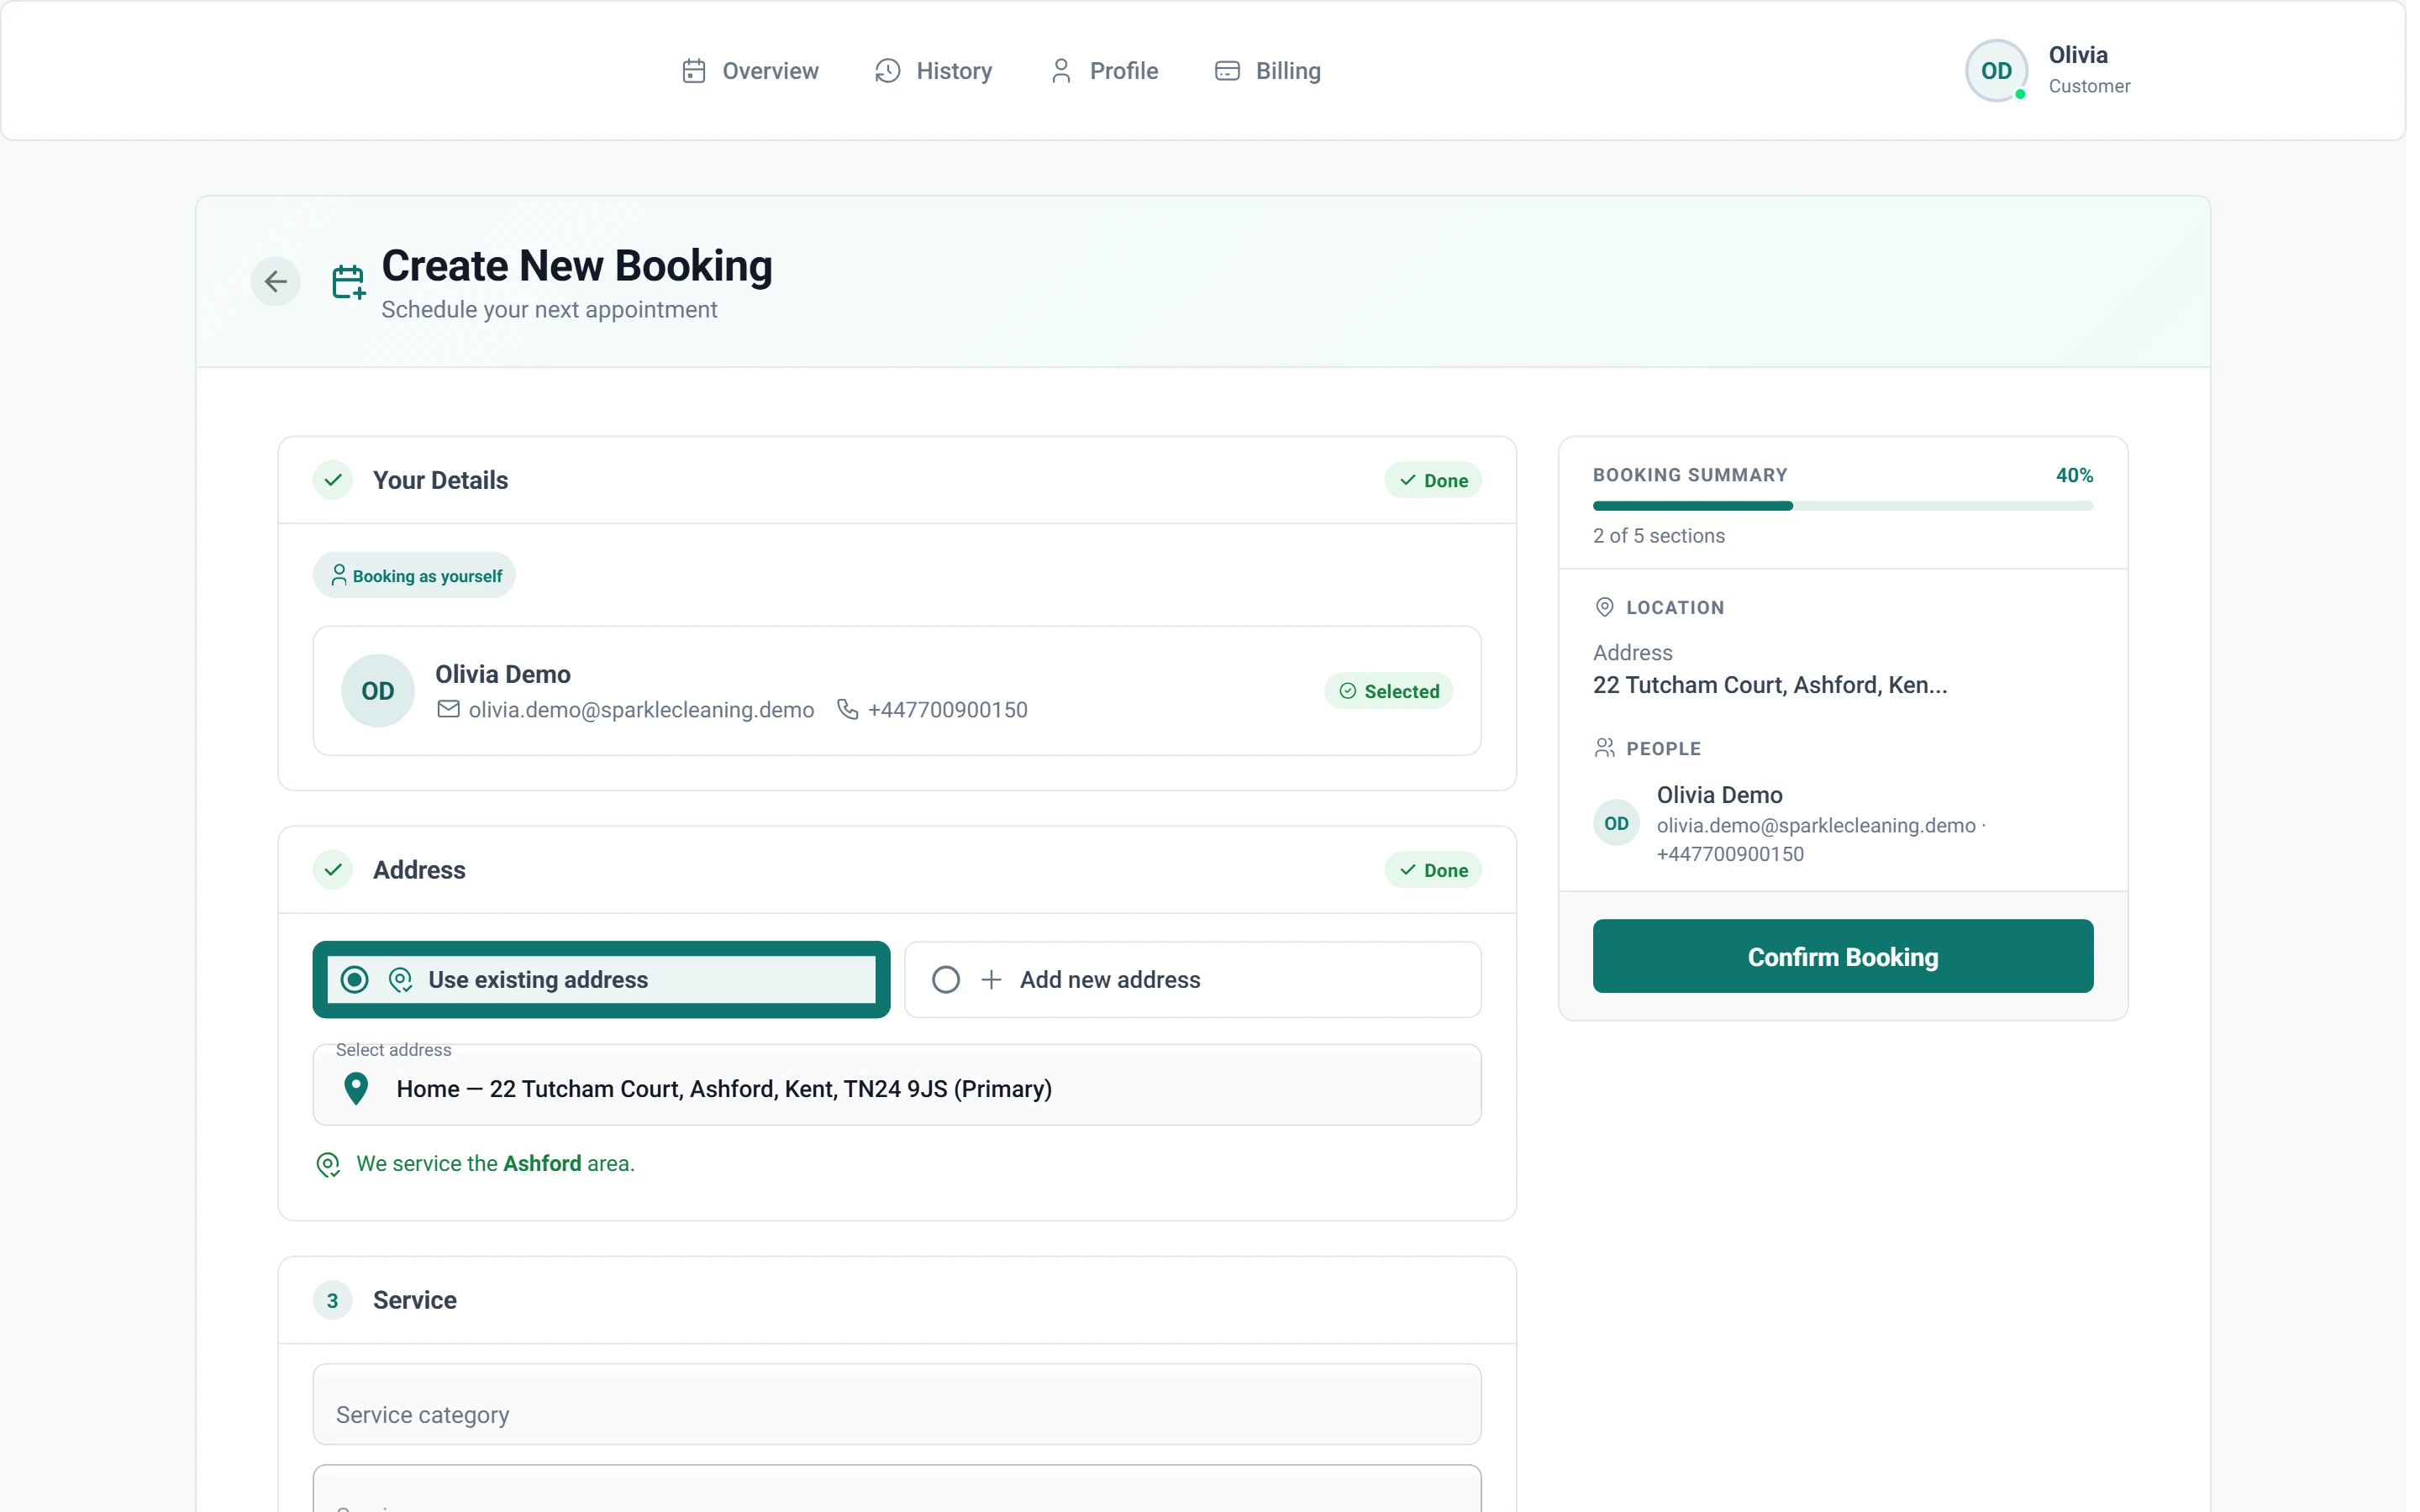The image size is (2420, 1512).
Task: Click the address 22 Tutcham Court in summary
Action: pos(1771,686)
